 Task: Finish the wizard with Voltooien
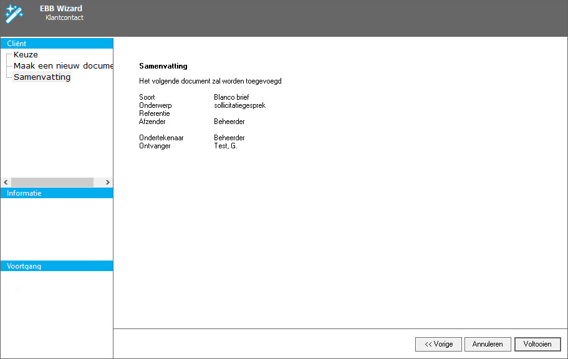click(x=537, y=344)
